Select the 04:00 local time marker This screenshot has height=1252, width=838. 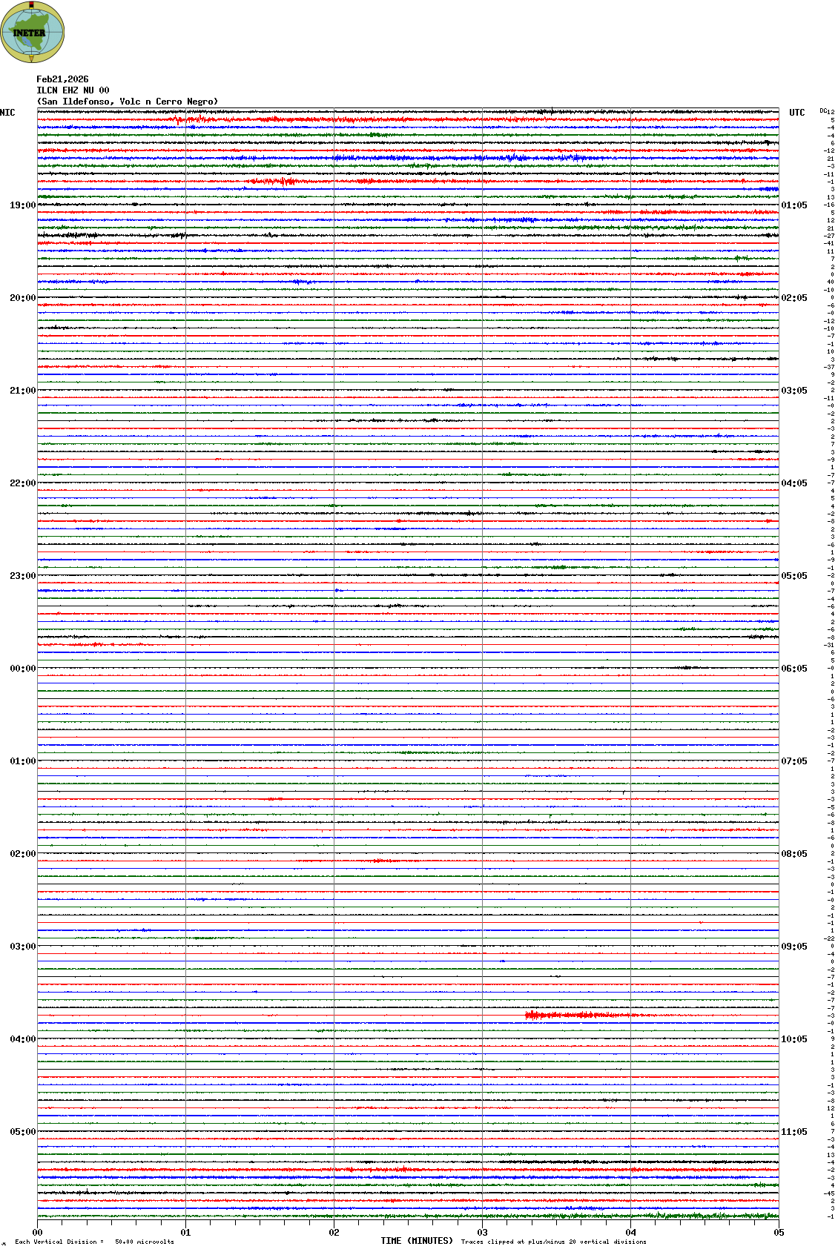click(x=22, y=1039)
